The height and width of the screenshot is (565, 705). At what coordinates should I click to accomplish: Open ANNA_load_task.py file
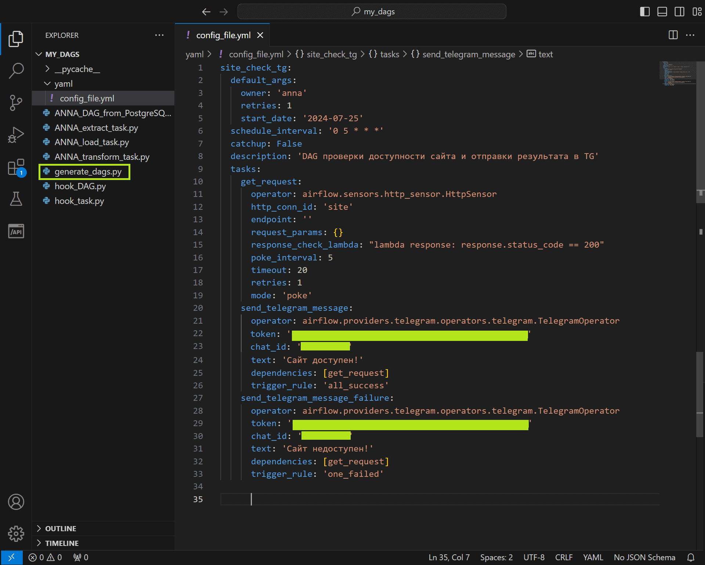[x=103, y=142]
